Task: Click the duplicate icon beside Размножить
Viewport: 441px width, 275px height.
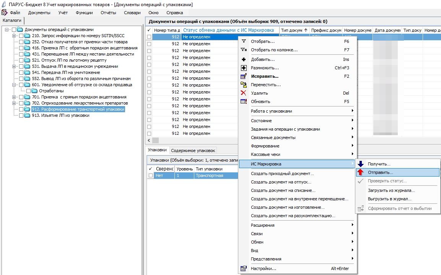Action: [244, 68]
